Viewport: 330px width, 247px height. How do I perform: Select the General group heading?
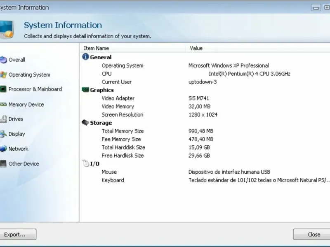point(101,57)
